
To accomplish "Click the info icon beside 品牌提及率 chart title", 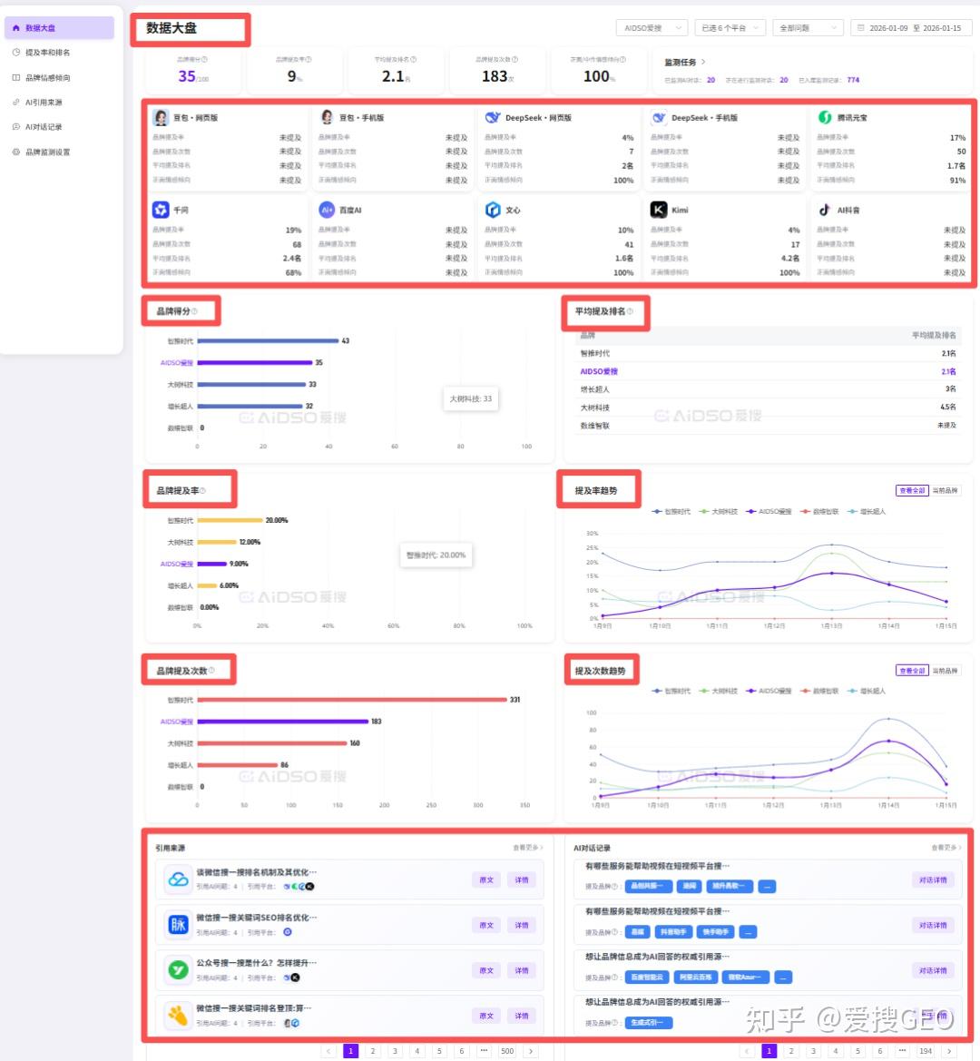I will tap(203, 491).
